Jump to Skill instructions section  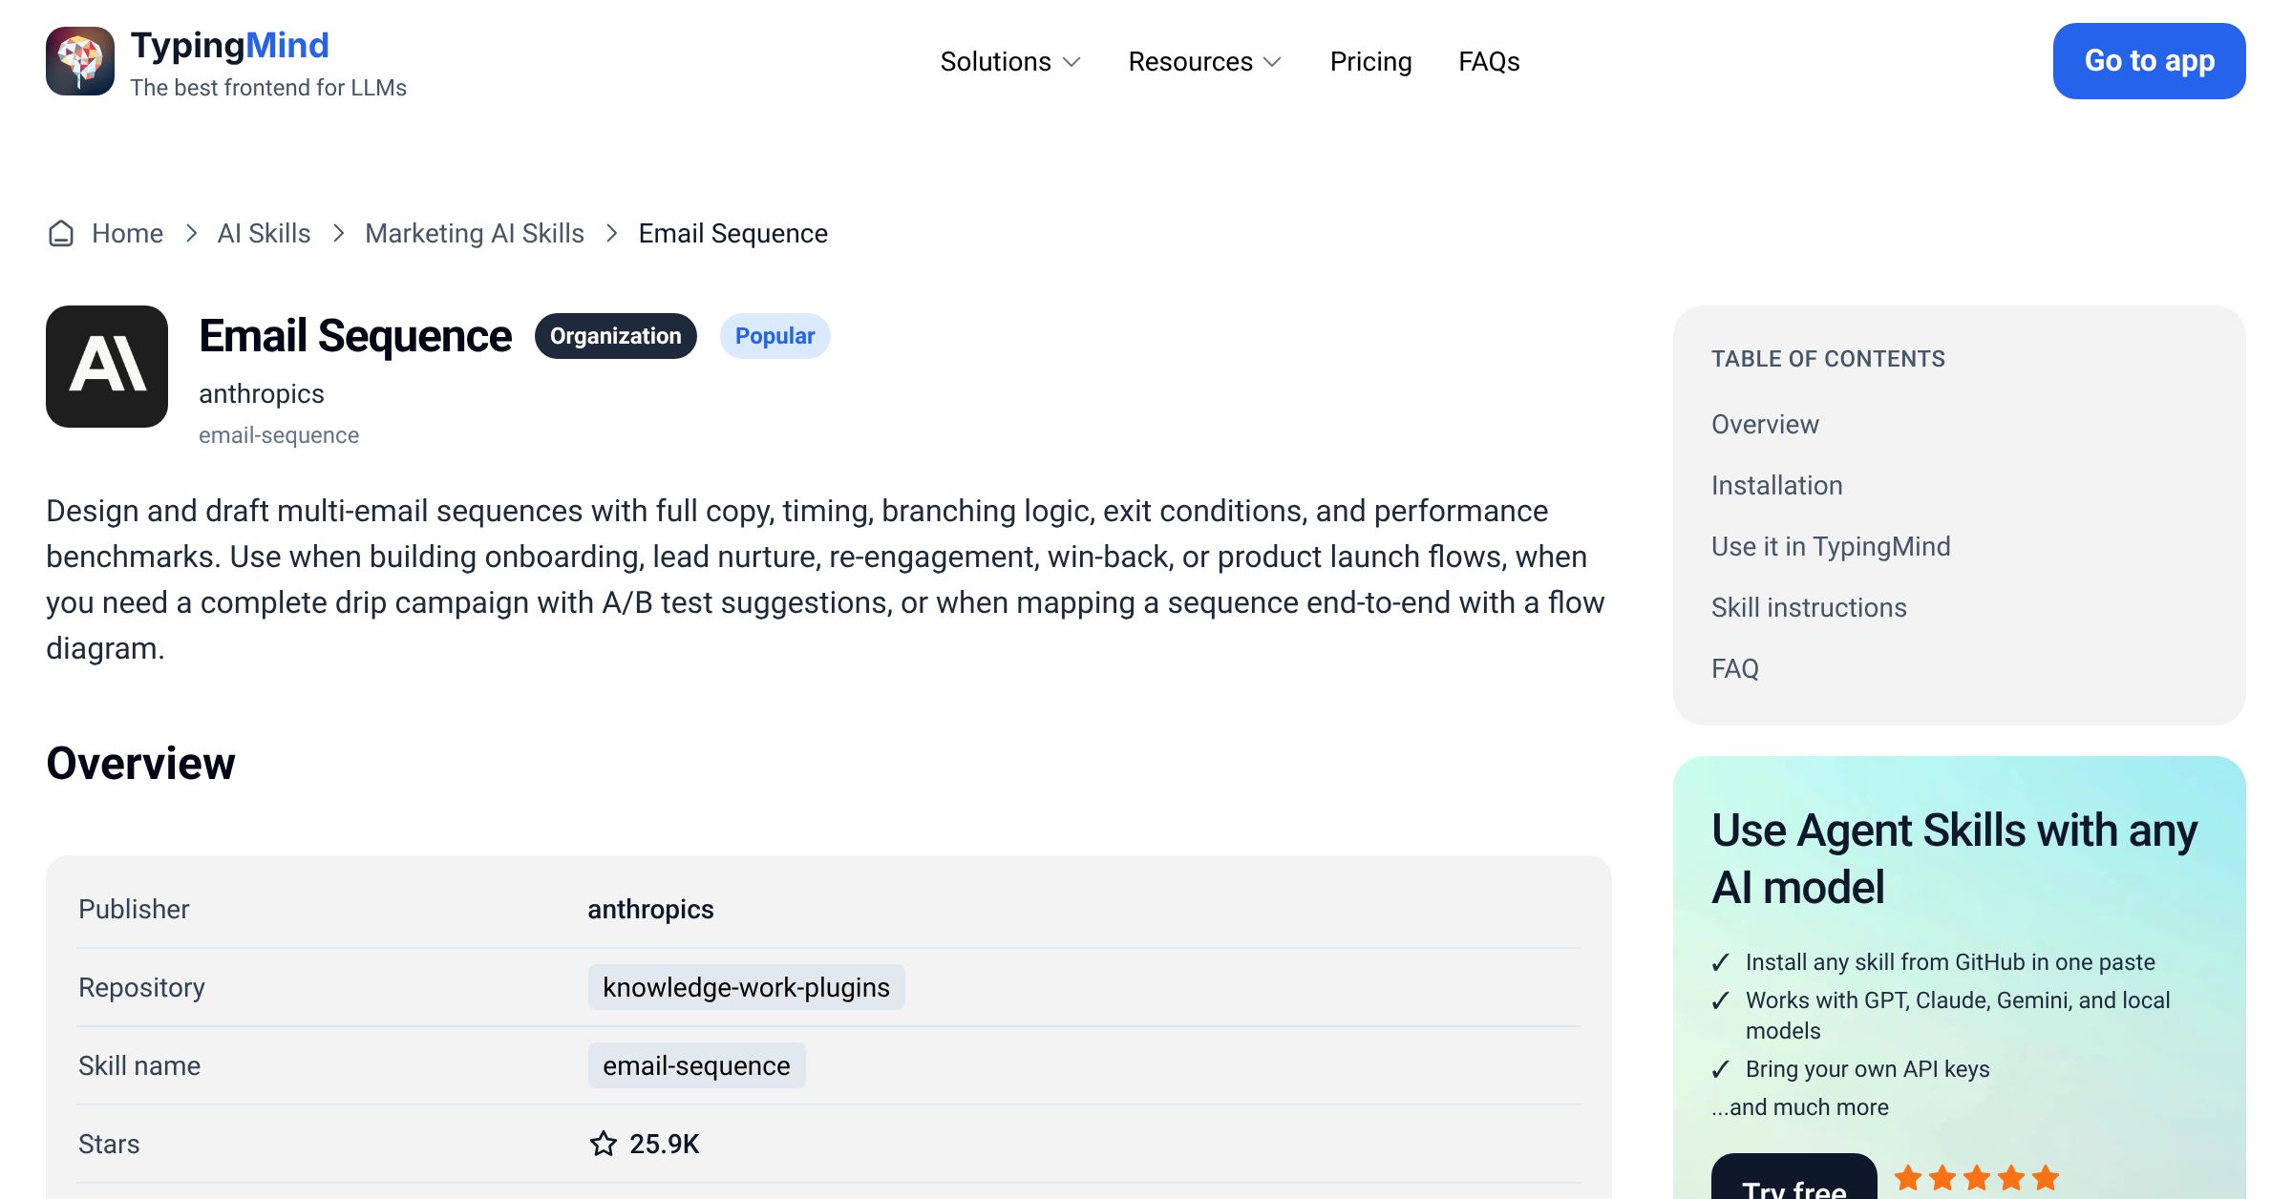1809,607
